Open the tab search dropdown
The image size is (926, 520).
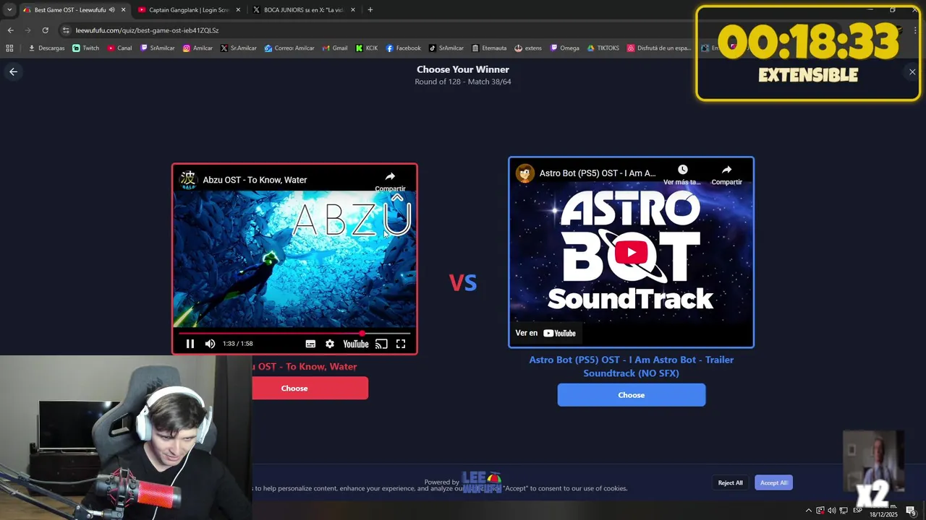9,10
